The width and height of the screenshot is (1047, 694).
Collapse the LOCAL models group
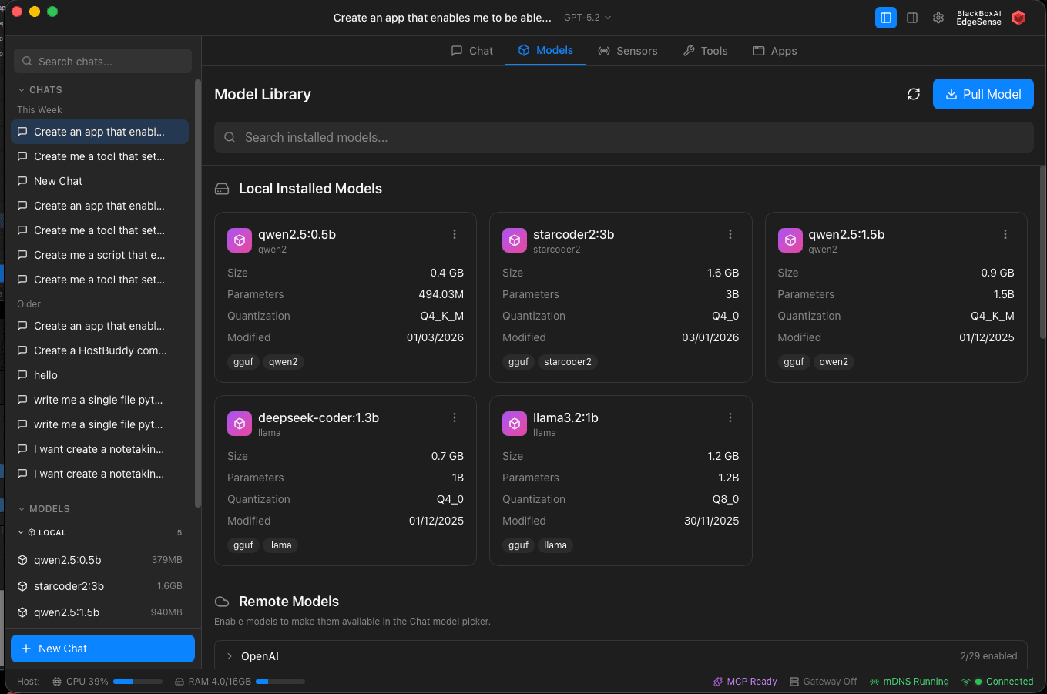[x=21, y=532]
